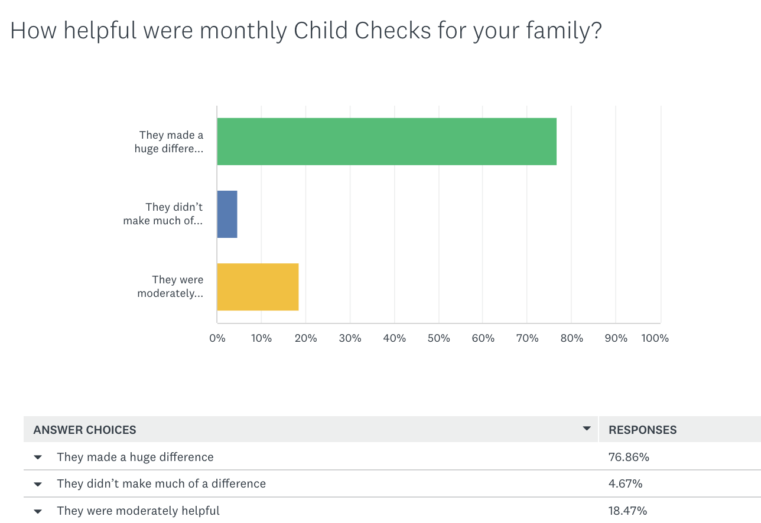Expand the 'They made a huge difference' row arrow
Viewport: 761px width, 523px height.
(38, 457)
